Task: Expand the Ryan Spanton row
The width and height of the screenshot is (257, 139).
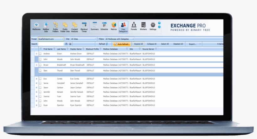Action: [x=36, y=105]
